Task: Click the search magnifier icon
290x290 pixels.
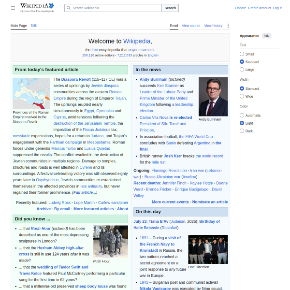Action: click(69, 8)
